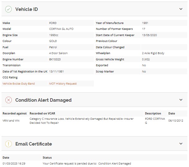Open the MOT History Request link
Image resolution: width=189 pixels, height=167 pixels.
(x=63, y=84)
